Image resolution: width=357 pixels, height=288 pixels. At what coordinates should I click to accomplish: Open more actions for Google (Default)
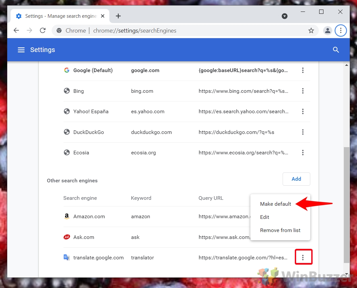pyautogui.click(x=303, y=70)
